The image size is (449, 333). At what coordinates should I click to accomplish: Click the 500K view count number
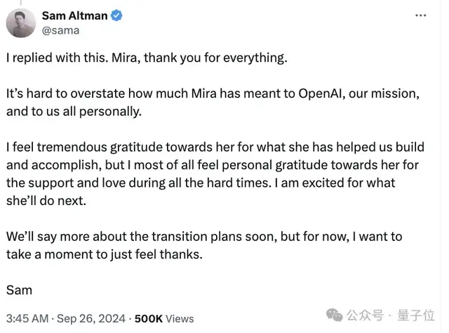coord(149,318)
